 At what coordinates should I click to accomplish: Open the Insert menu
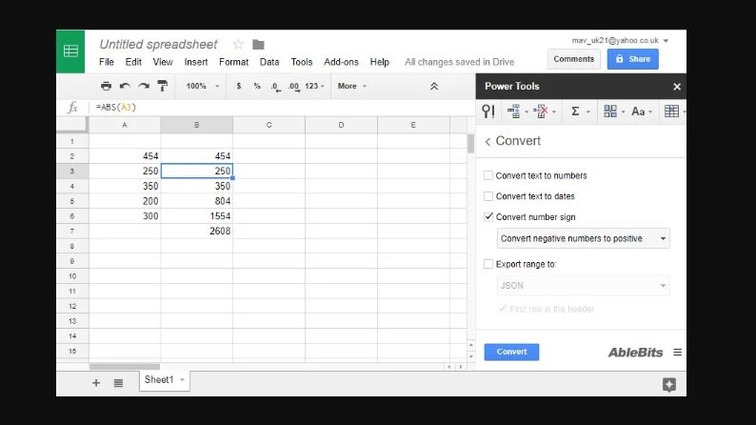click(x=196, y=62)
